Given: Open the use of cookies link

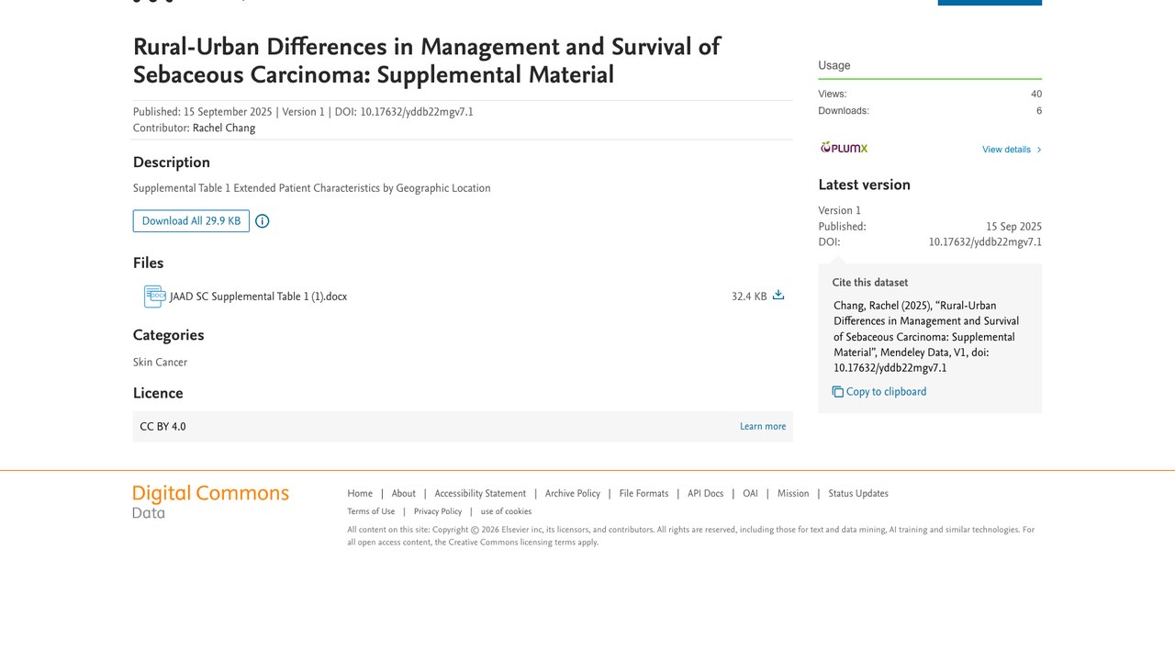Looking at the screenshot, I should (506, 512).
